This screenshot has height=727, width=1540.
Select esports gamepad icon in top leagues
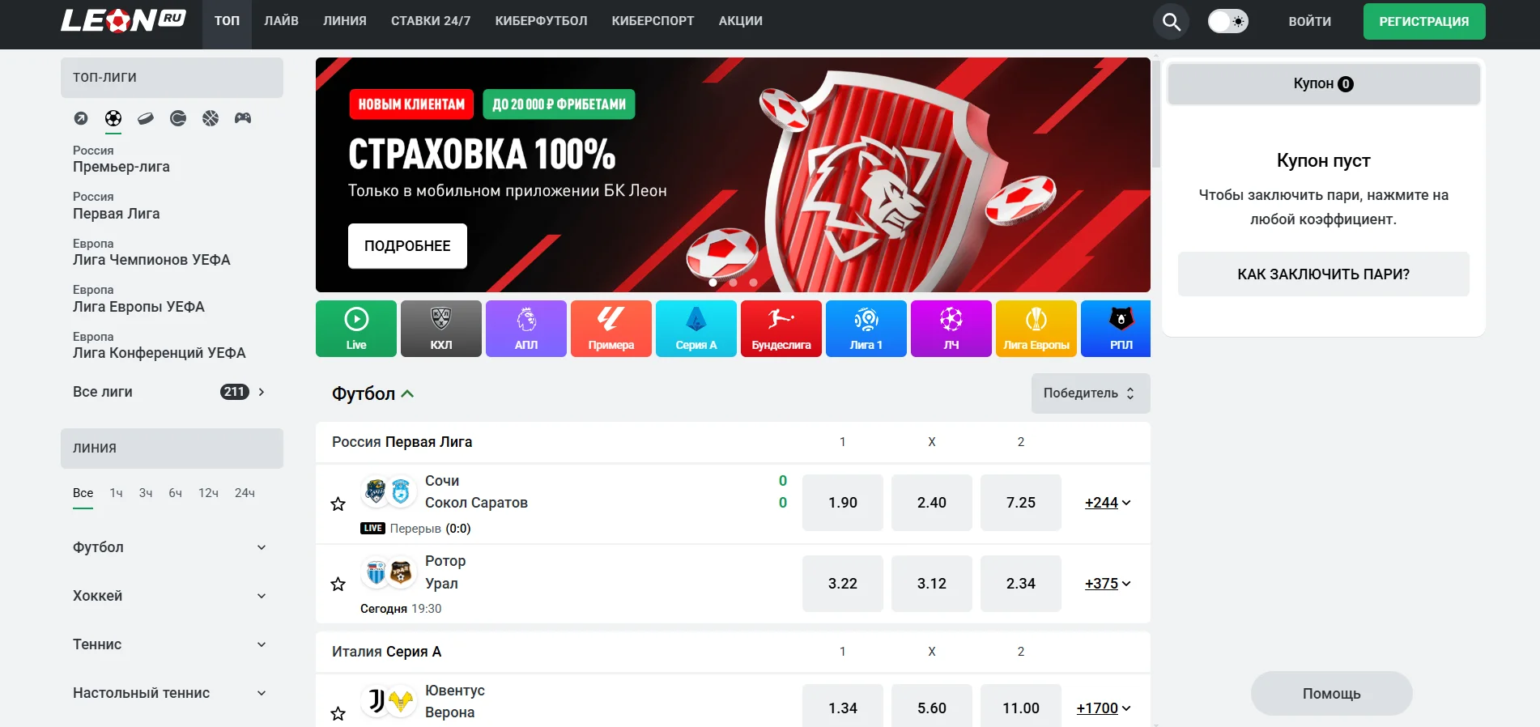tap(243, 118)
